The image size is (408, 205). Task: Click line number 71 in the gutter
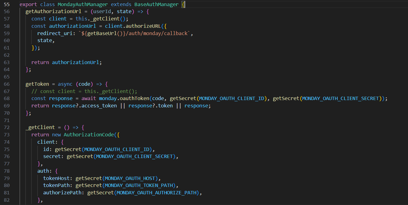click(7, 120)
